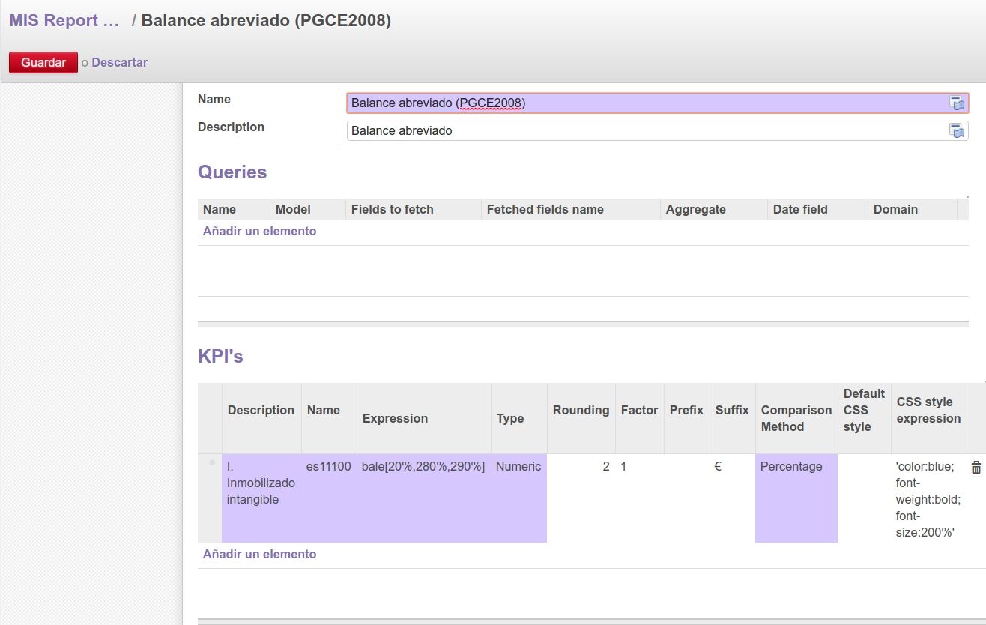This screenshot has width=986, height=625.
Task: Delete the Inmobilizado intangible KPI row
Action: pos(976,468)
